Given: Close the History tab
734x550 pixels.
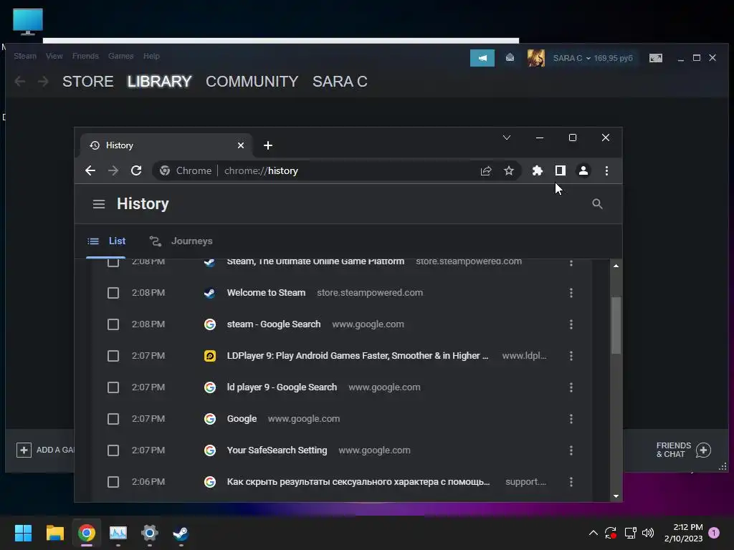Looking at the screenshot, I should point(241,145).
